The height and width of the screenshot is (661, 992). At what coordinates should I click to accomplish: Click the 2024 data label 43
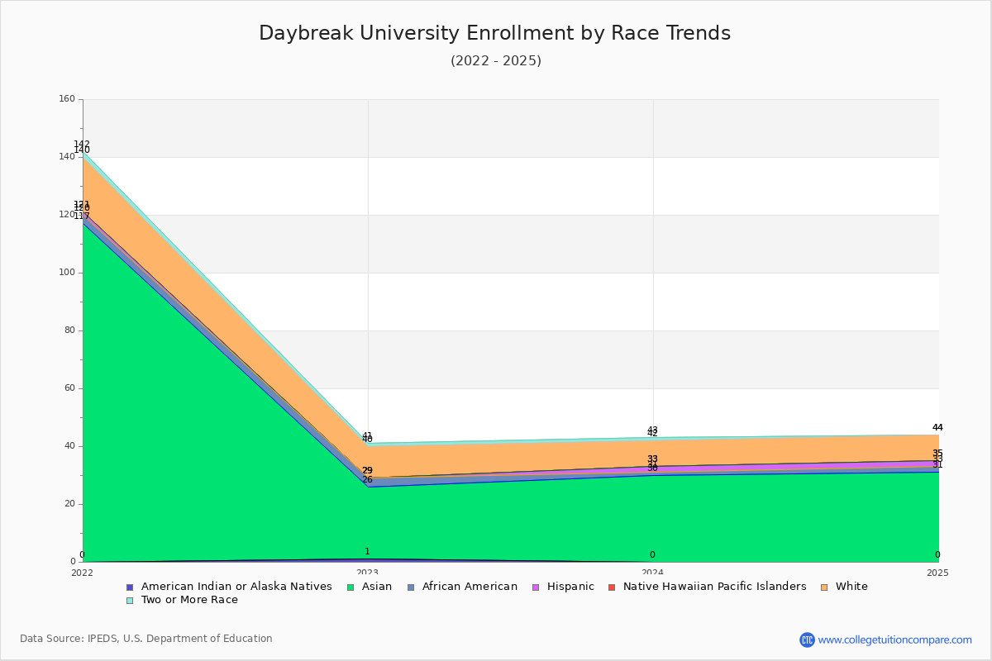652,430
